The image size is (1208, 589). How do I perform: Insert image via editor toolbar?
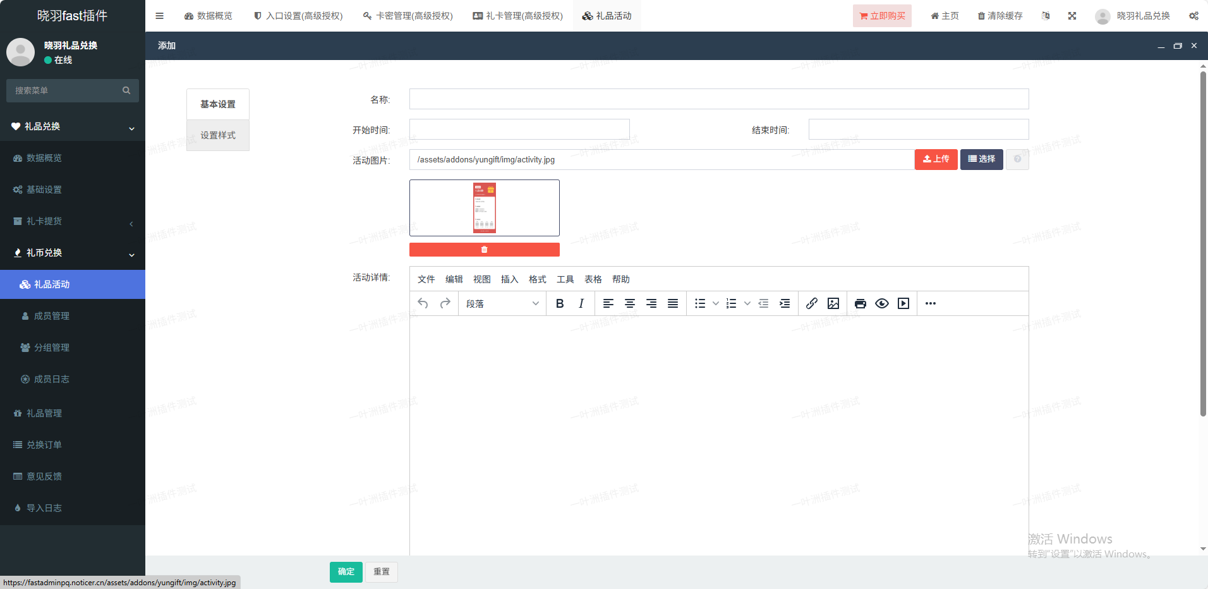(833, 304)
